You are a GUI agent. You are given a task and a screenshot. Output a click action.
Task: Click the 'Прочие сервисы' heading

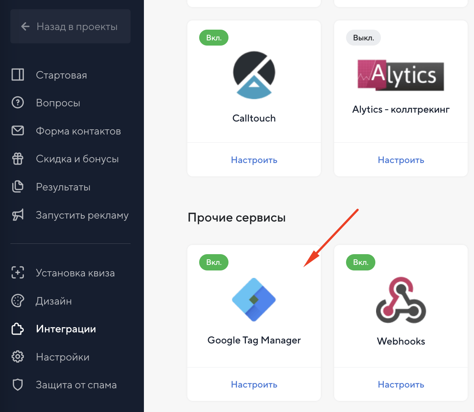[237, 217]
